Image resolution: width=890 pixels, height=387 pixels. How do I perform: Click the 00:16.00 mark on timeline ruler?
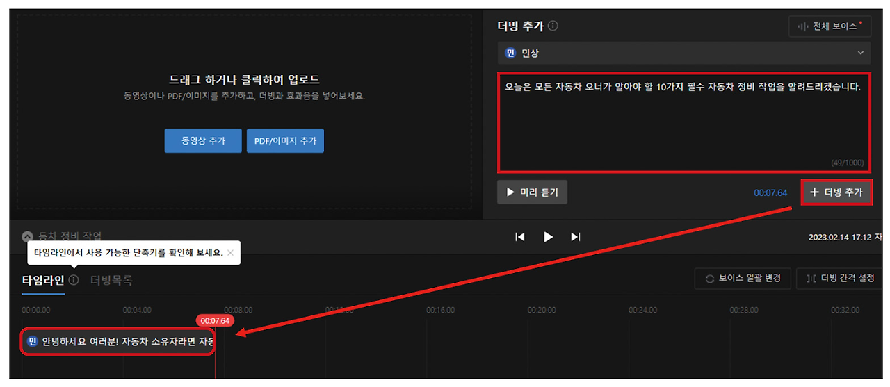tap(440, 310)
